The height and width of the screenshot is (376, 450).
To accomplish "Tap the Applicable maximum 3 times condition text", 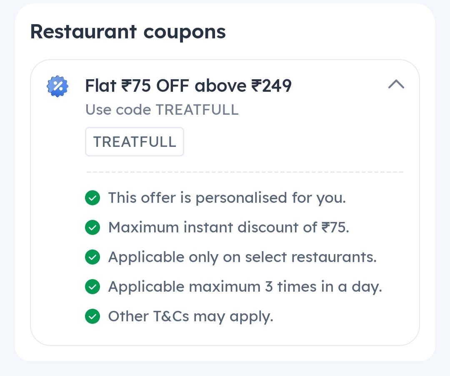I will pos(245,287).
